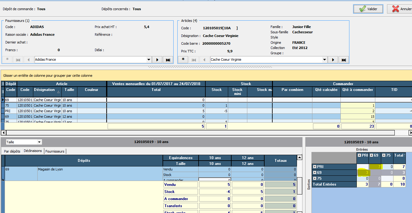This screenshot has height=213, width=412.
Task: Sort grid by Désignation column header
Action: [44, 90]
